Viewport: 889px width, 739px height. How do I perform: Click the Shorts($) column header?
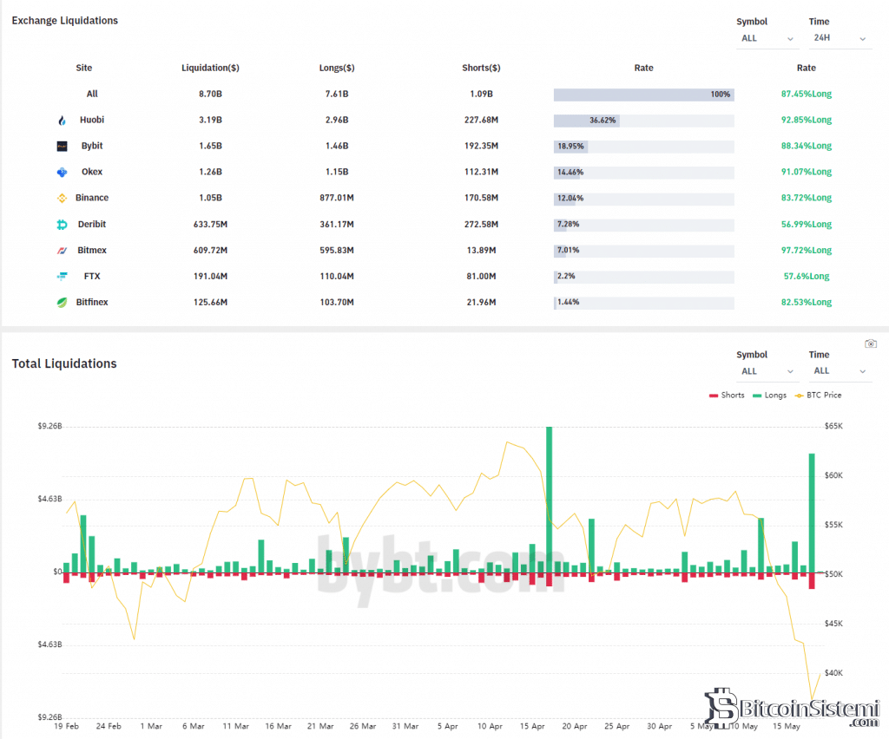click(481, 68)
